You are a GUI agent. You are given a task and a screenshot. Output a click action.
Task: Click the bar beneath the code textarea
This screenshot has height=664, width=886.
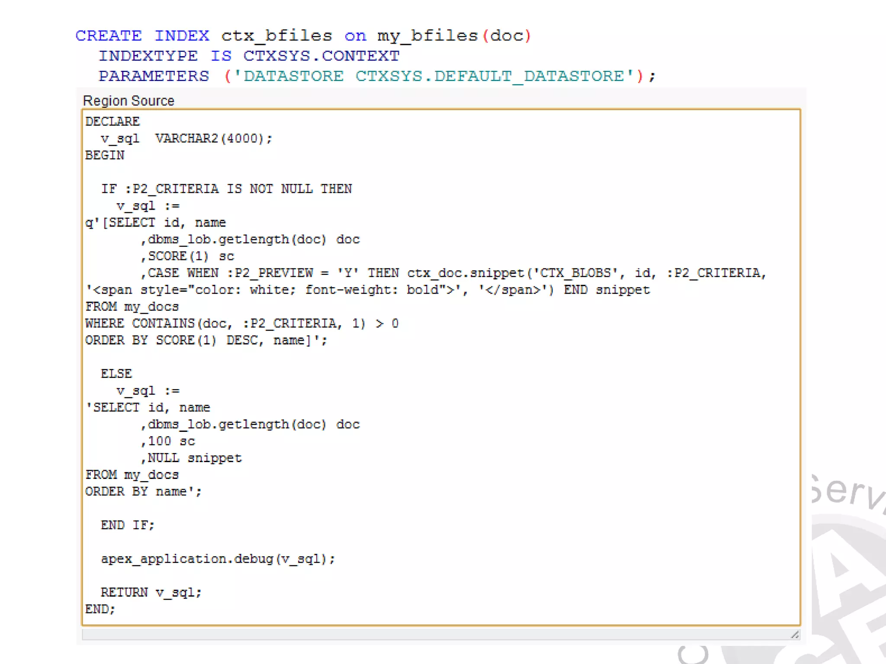point(433,634)
